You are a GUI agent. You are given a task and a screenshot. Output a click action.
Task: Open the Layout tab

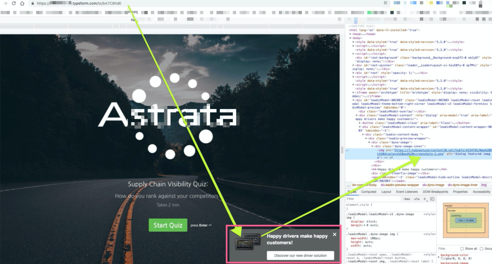386,192
